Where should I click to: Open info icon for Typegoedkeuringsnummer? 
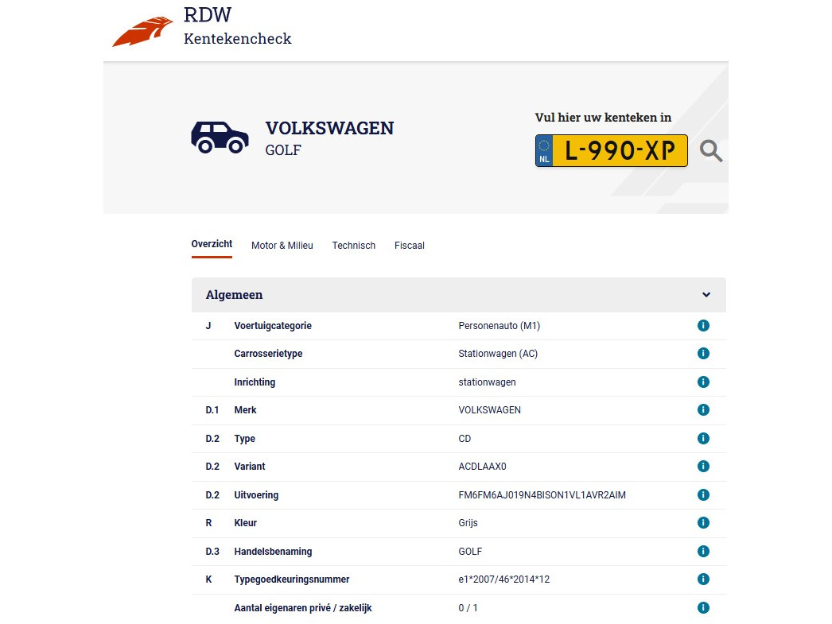click(x=703, y=579)
